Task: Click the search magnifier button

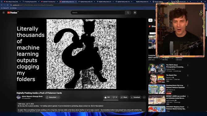Action: [x=128, y=13]
